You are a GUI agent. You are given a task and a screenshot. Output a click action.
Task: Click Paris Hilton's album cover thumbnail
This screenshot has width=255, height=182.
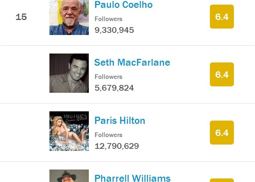coord(69,131)
